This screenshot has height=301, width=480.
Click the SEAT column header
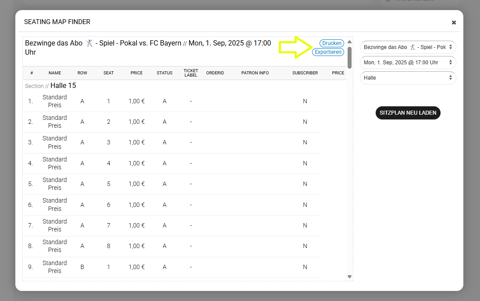pyautogui.click(x=109, y=73)
